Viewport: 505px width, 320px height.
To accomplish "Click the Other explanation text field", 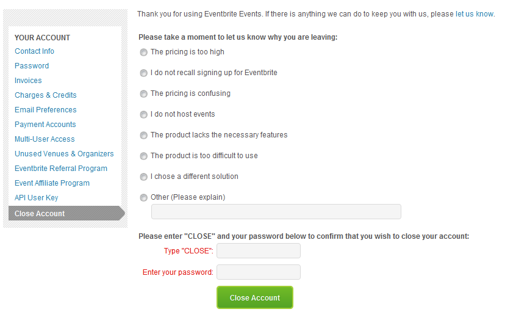I will tap(276, 212).
